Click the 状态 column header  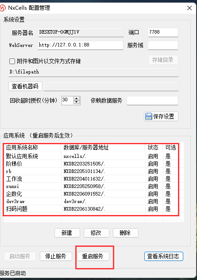(x=154, y=147)
